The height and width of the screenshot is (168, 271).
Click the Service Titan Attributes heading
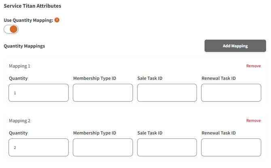32,6
